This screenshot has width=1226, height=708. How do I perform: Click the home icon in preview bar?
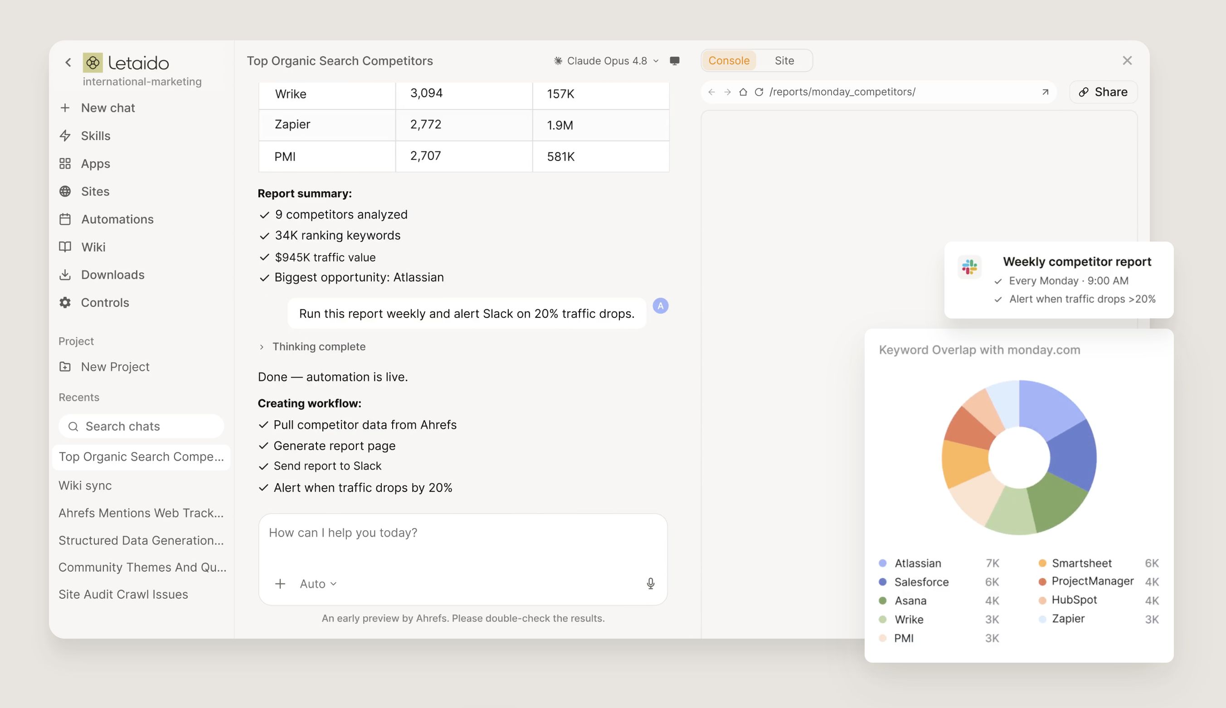pyautogui.click(x=743, y=92)
